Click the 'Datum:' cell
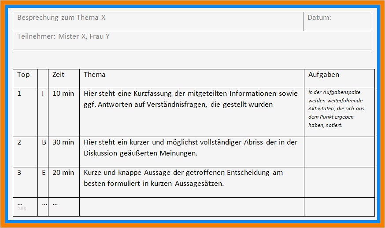 click(337, 22)
